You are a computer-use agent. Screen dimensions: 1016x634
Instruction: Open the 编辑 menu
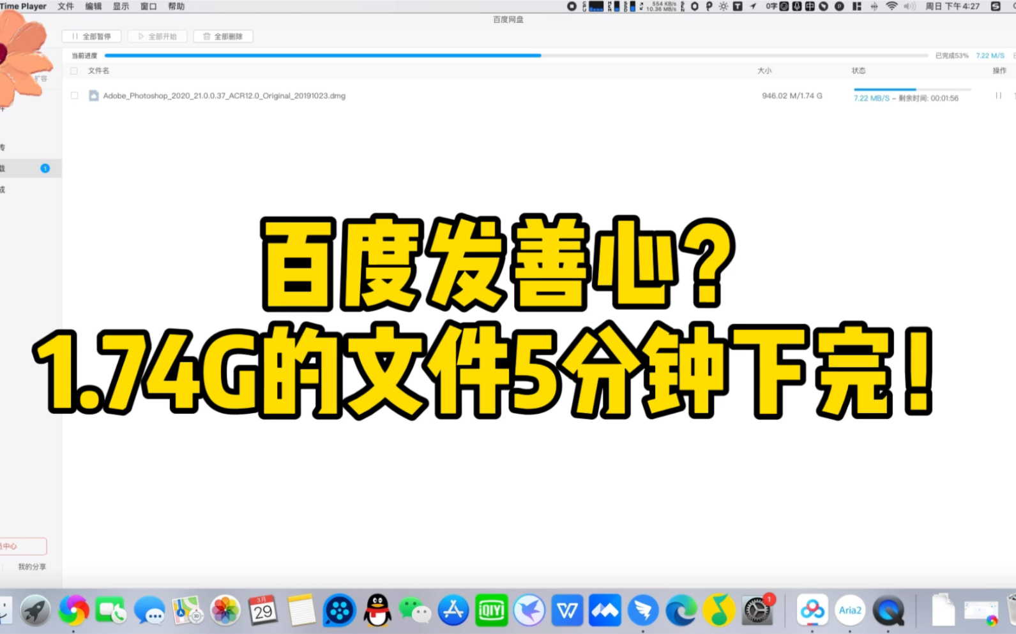coord(93,6)
